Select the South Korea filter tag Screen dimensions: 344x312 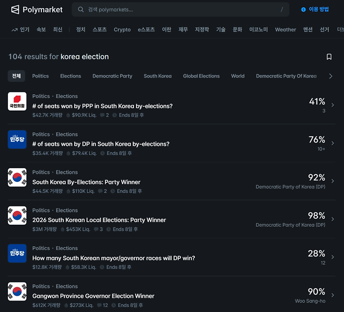pos(157,76)
